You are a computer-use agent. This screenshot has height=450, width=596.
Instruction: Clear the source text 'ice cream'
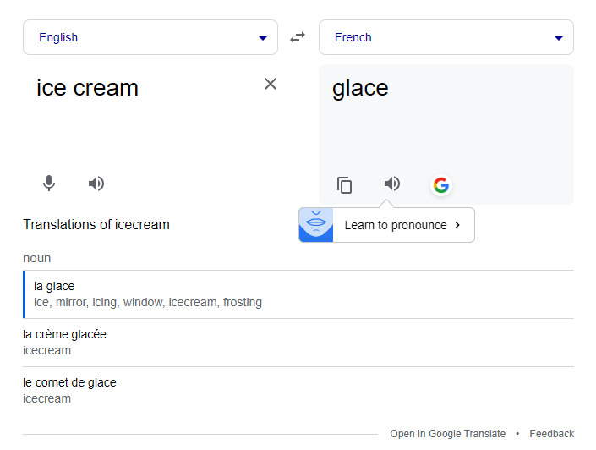[x=271, y=84]
